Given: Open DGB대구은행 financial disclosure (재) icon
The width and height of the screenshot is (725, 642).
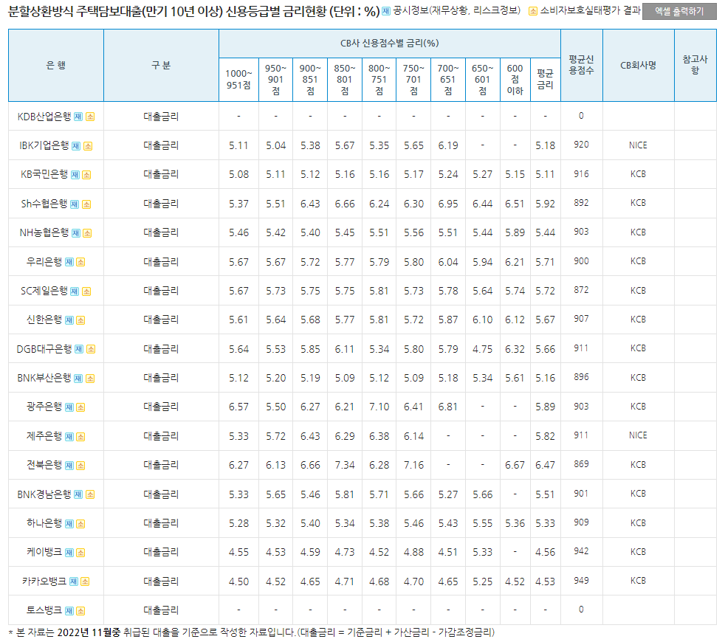Looking at the screenshot, I should pos(79,349).
